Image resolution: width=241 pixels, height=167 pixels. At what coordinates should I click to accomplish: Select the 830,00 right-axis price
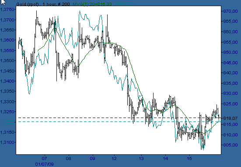point(230,94)
